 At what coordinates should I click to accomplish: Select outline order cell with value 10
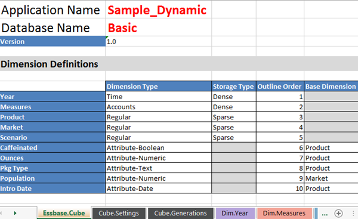[280, 189]
